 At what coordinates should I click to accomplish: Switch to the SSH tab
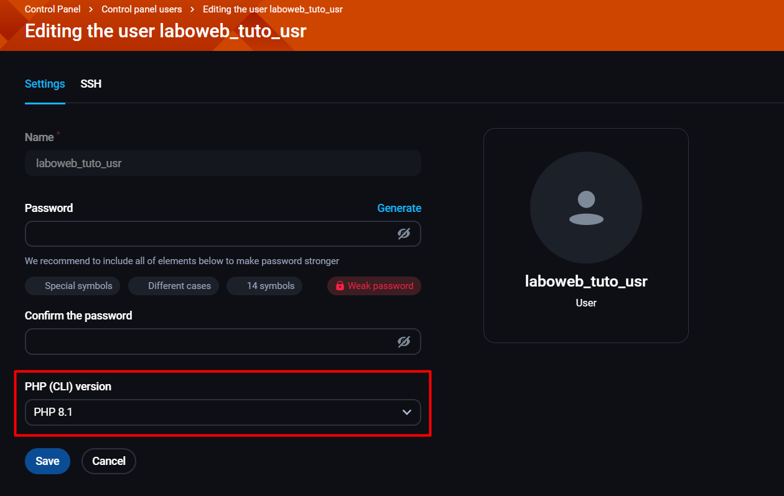pos(91,84)
